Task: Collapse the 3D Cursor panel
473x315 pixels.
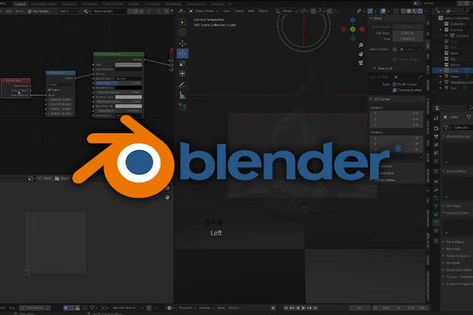Action: (x=371, y=99)
